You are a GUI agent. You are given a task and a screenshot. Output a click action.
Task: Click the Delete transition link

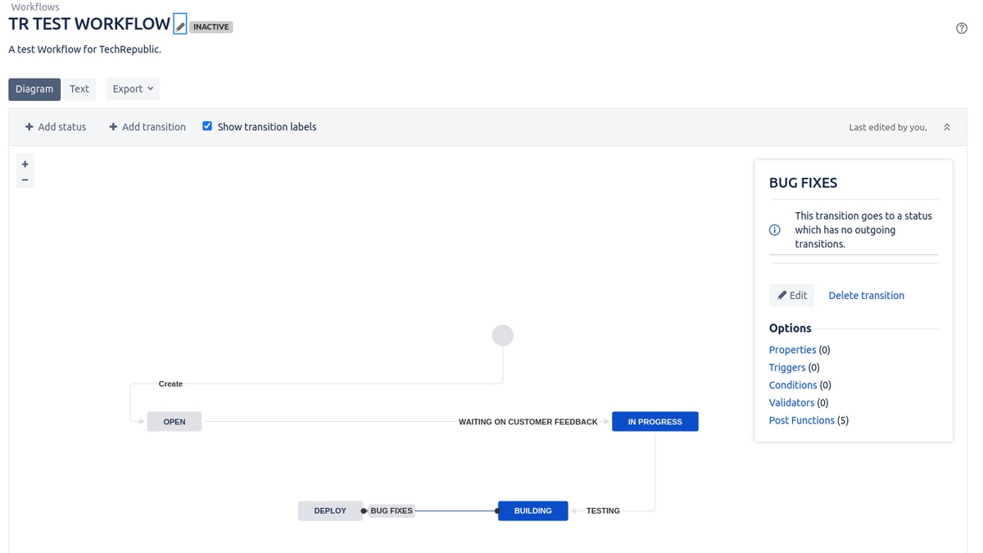click(x=866, y=296)
